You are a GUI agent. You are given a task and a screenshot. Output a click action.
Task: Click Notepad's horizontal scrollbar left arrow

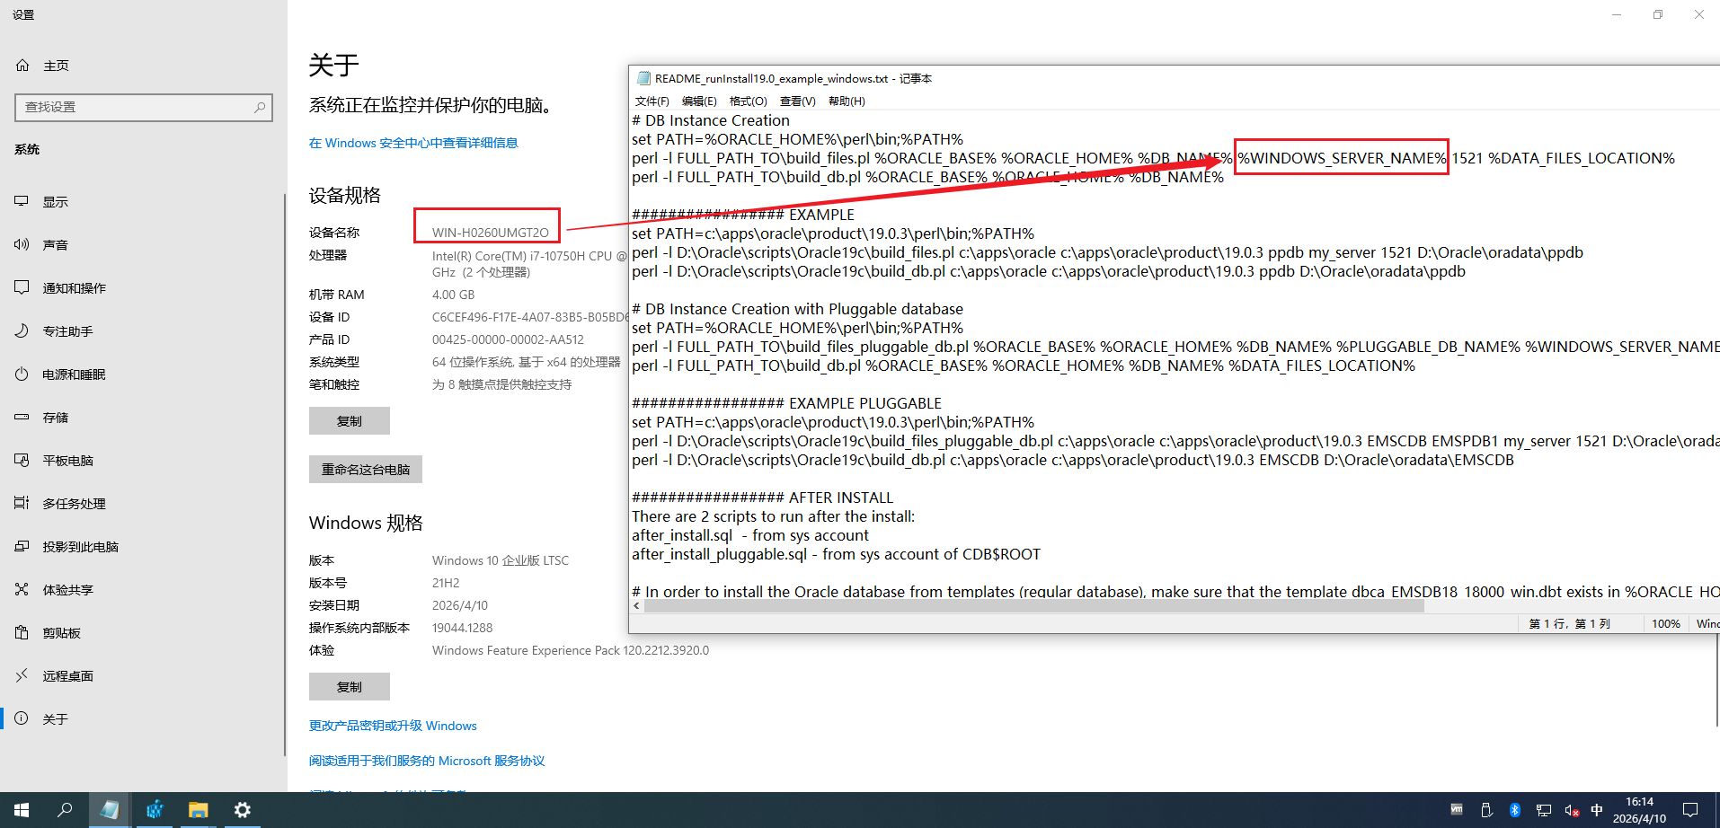point(637,606)
